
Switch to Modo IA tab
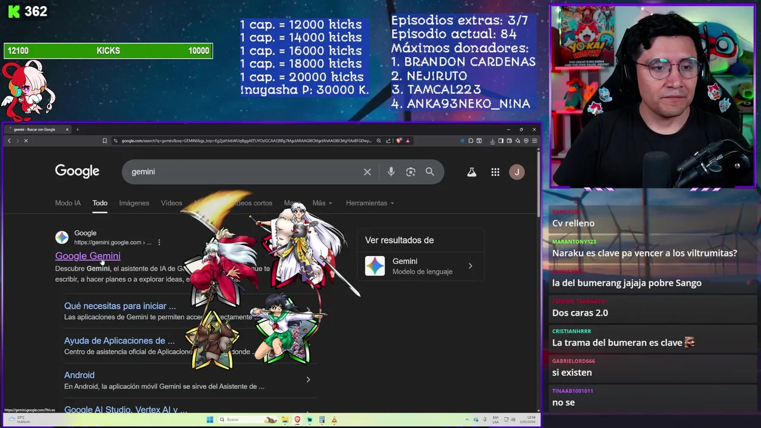68,203
